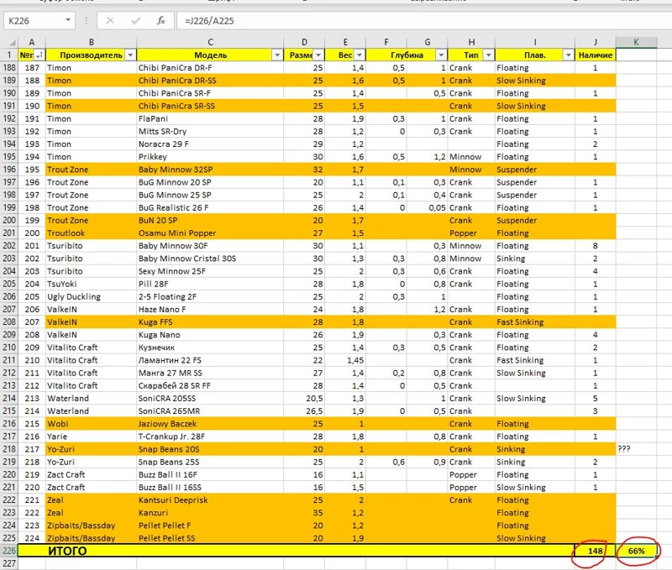Click the Mitts SR-Dry cell

[210, 132]
